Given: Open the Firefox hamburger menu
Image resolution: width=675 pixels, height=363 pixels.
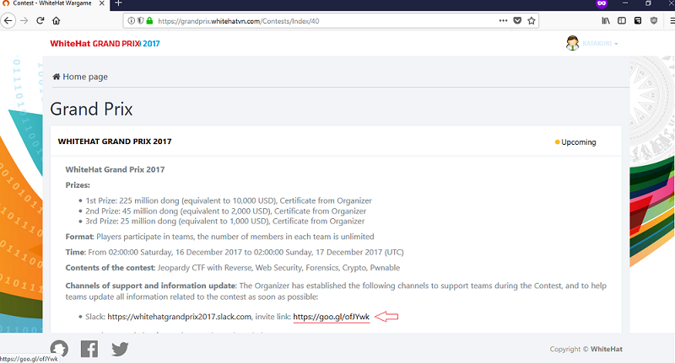Looking at the screenshot, I should pos(663,19).
